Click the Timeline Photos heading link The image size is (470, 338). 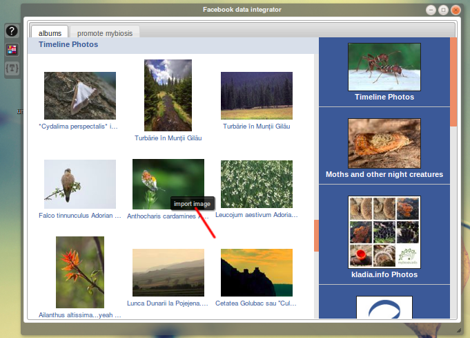(68, 44)
